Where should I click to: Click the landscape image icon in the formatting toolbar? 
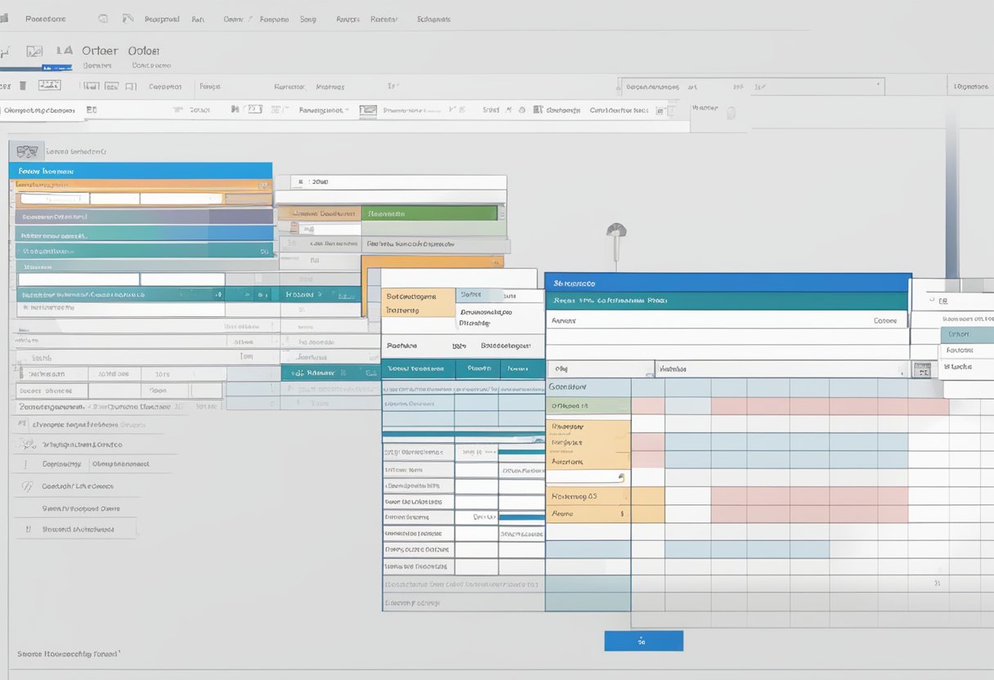368,110
